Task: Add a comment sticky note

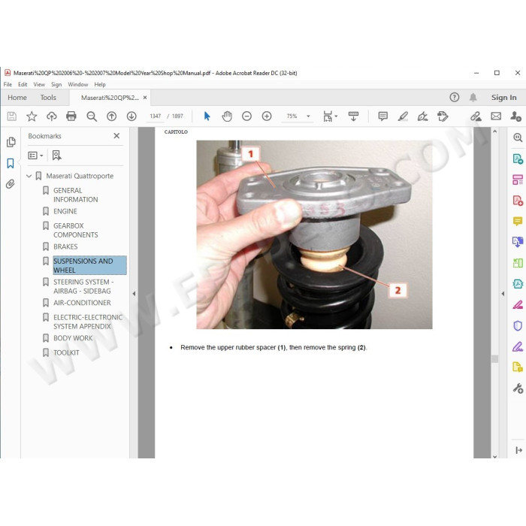Action: point(382,116)
